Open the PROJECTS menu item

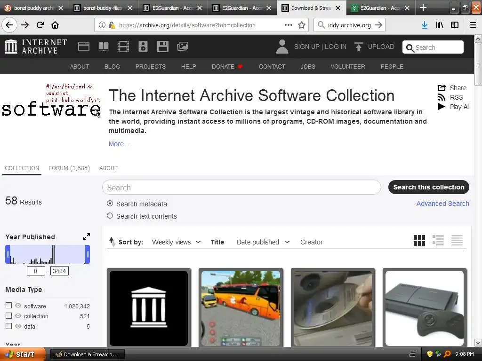[x=151, y=67]
